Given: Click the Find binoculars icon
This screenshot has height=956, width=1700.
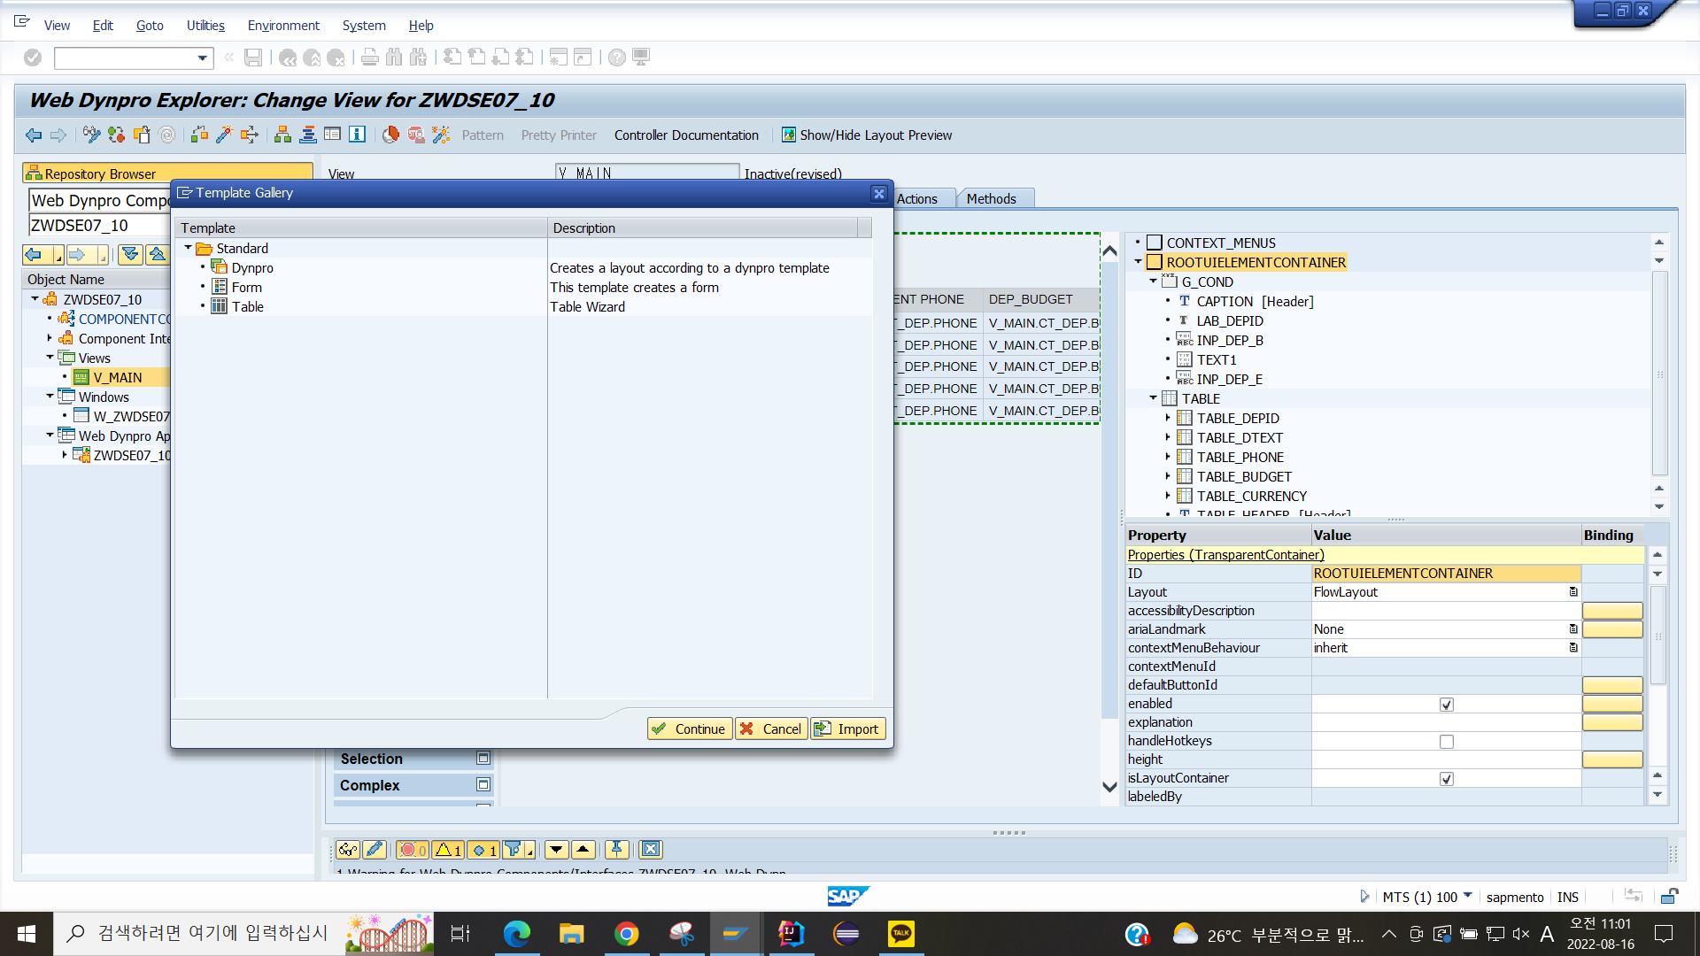Looking at the screenshot, I should click(394, 58).
